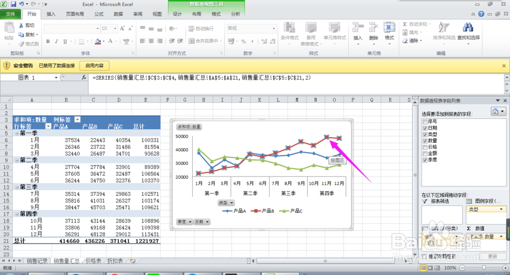The height and width of the screenshot is (275, 510).
Task: Open the Name Box dropdown arrow
Action: tap(56, 78)
